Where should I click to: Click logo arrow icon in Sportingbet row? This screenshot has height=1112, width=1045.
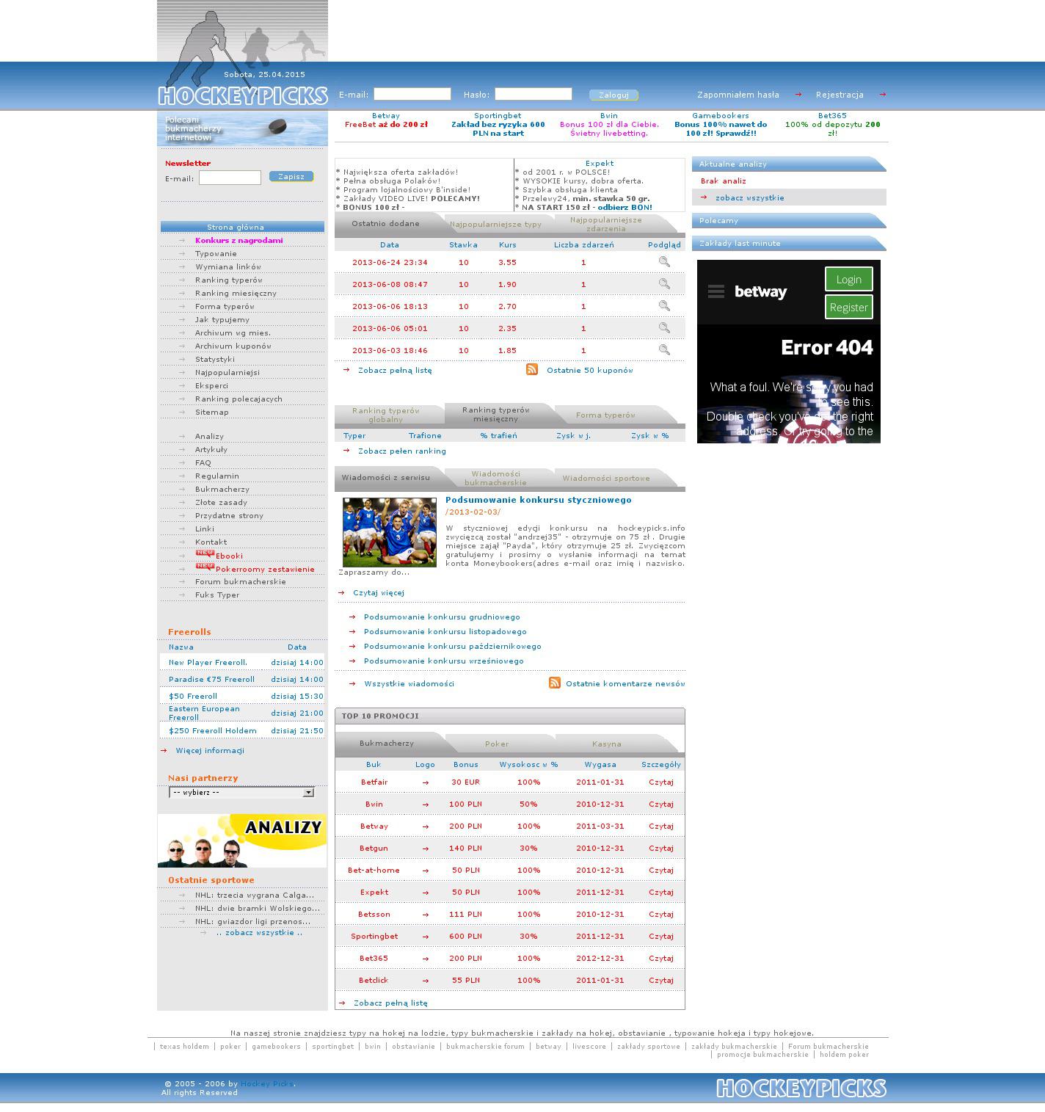(426, 937)
